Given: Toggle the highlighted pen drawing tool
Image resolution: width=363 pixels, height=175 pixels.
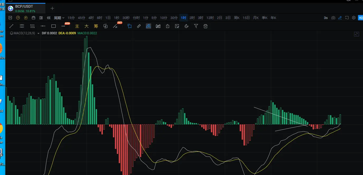Looking at the screenshot, I should [x=149, y=26].
